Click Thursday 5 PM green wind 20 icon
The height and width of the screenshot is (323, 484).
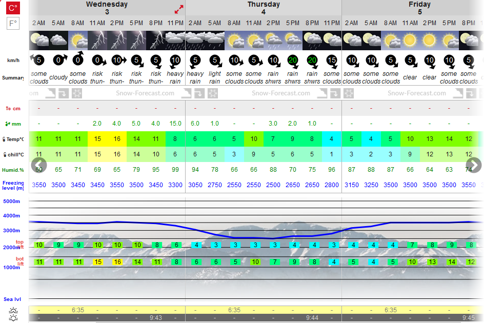(293, 61)
